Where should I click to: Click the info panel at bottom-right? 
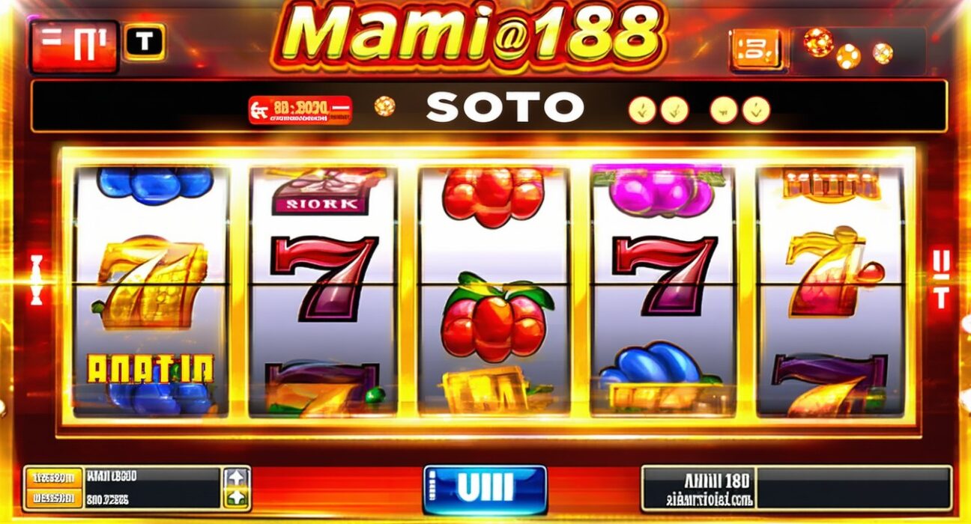click(796, 489)
